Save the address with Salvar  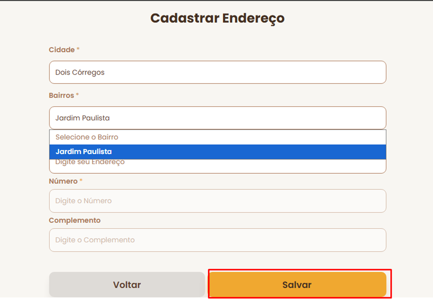click(297, 285)
